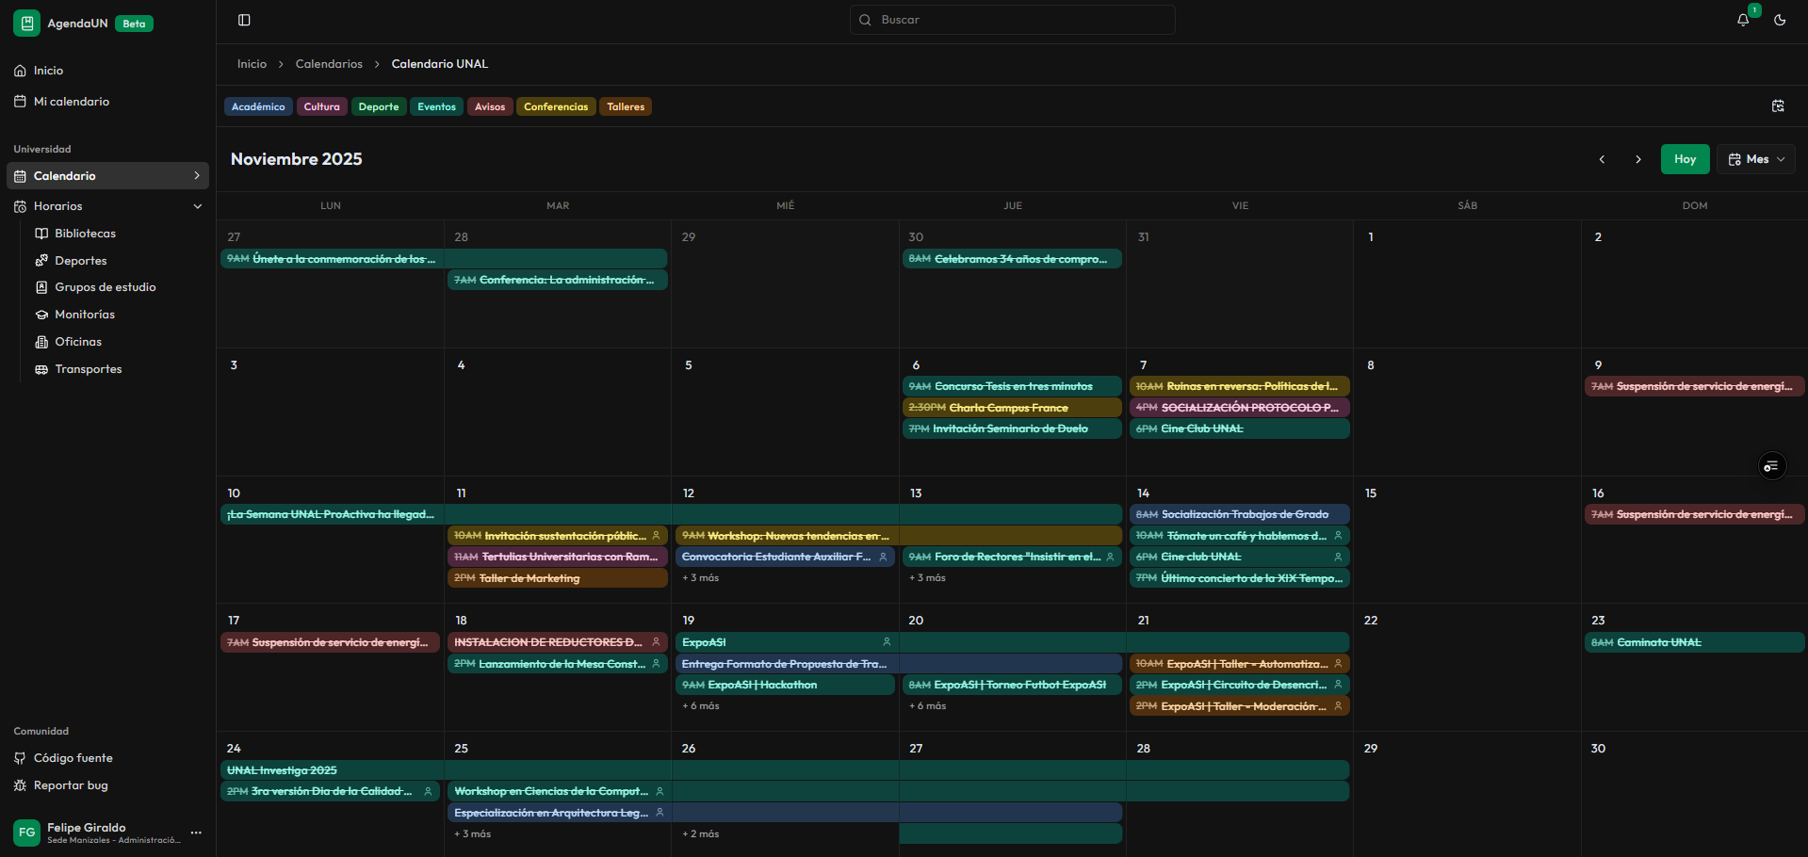Toggle the Eventos category filter

436,106
